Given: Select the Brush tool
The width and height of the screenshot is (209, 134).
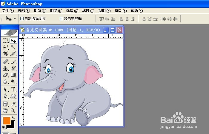Looking at the screenshot, I should coord(13,62).
